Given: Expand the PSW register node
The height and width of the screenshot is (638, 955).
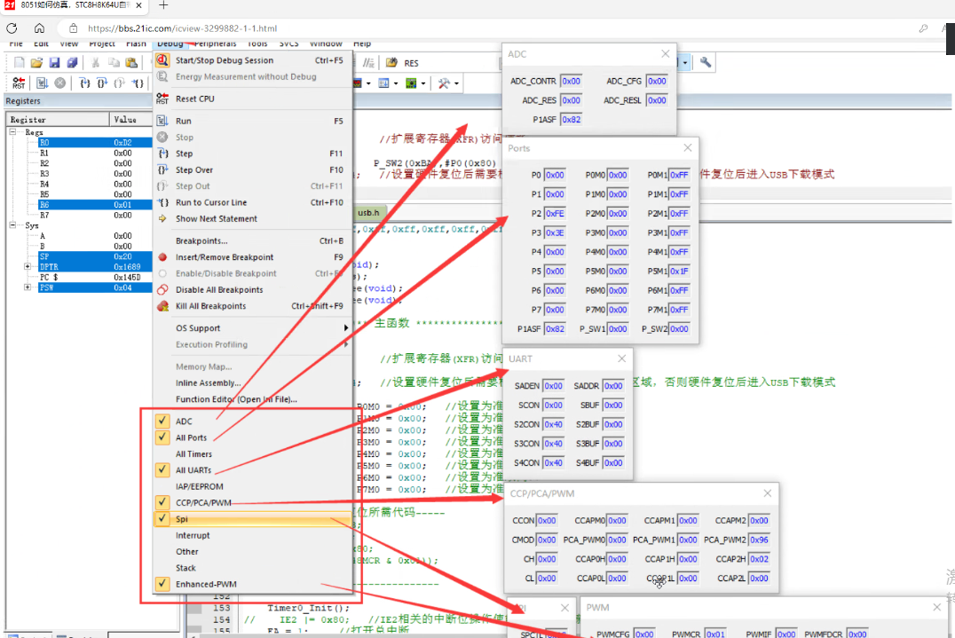Looking at the screenshot, I should 28,287.
